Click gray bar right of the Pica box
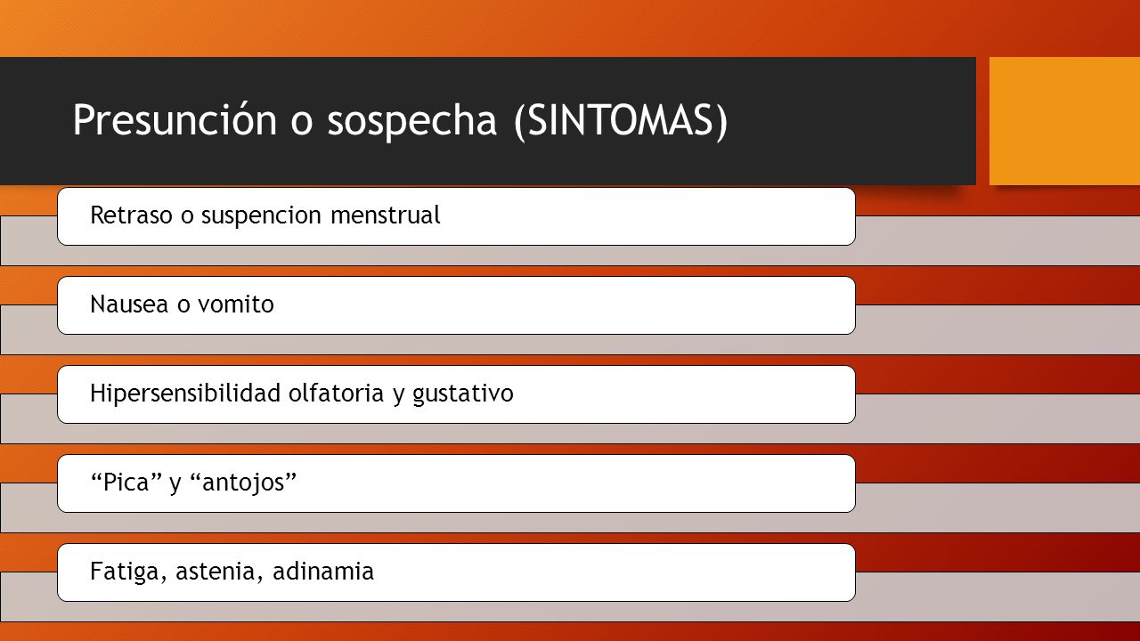Screen dimensions: 1140x641 click(997, 507)
